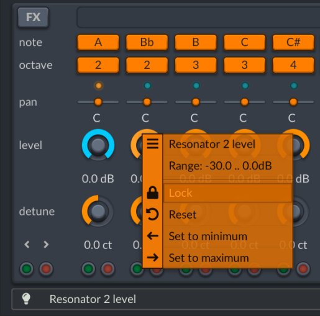Viewport: 320px width, 316px height.
Task: Toggle the teal enable LED under C# octave 4
Action: click(294, 86)
